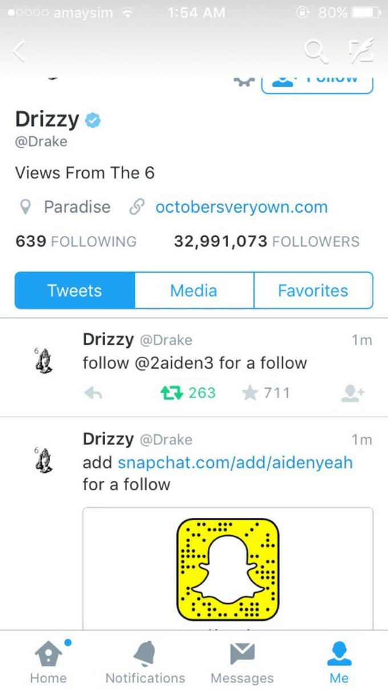Open the Snapchat snapcode image
Screen dimensions: 388x690
tap(228, 569)
